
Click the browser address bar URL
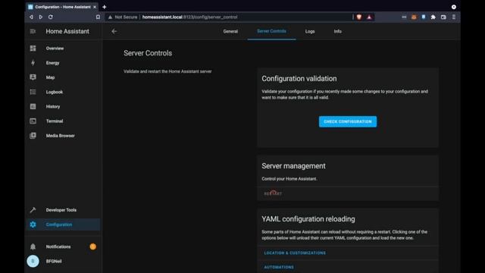pos(189,17)
